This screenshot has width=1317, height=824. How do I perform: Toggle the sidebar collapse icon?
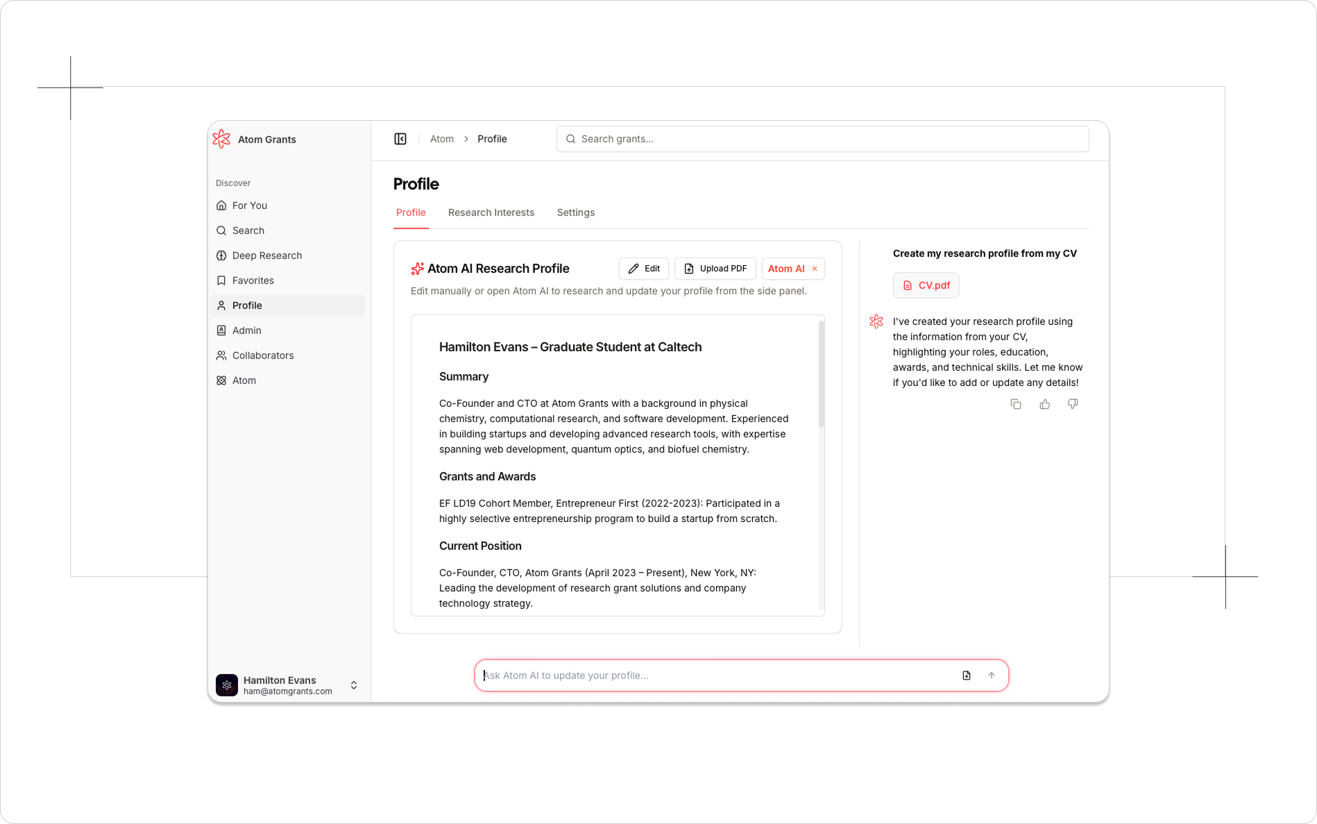(400, 139)
